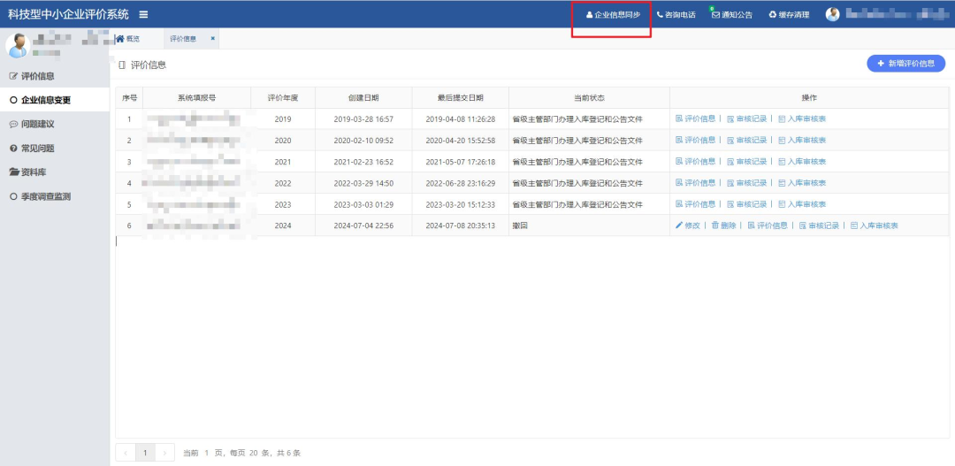Click the date 2022-06-28 23:16:29
The height and width of the screenshot is (466, 955).
point(461,183)
